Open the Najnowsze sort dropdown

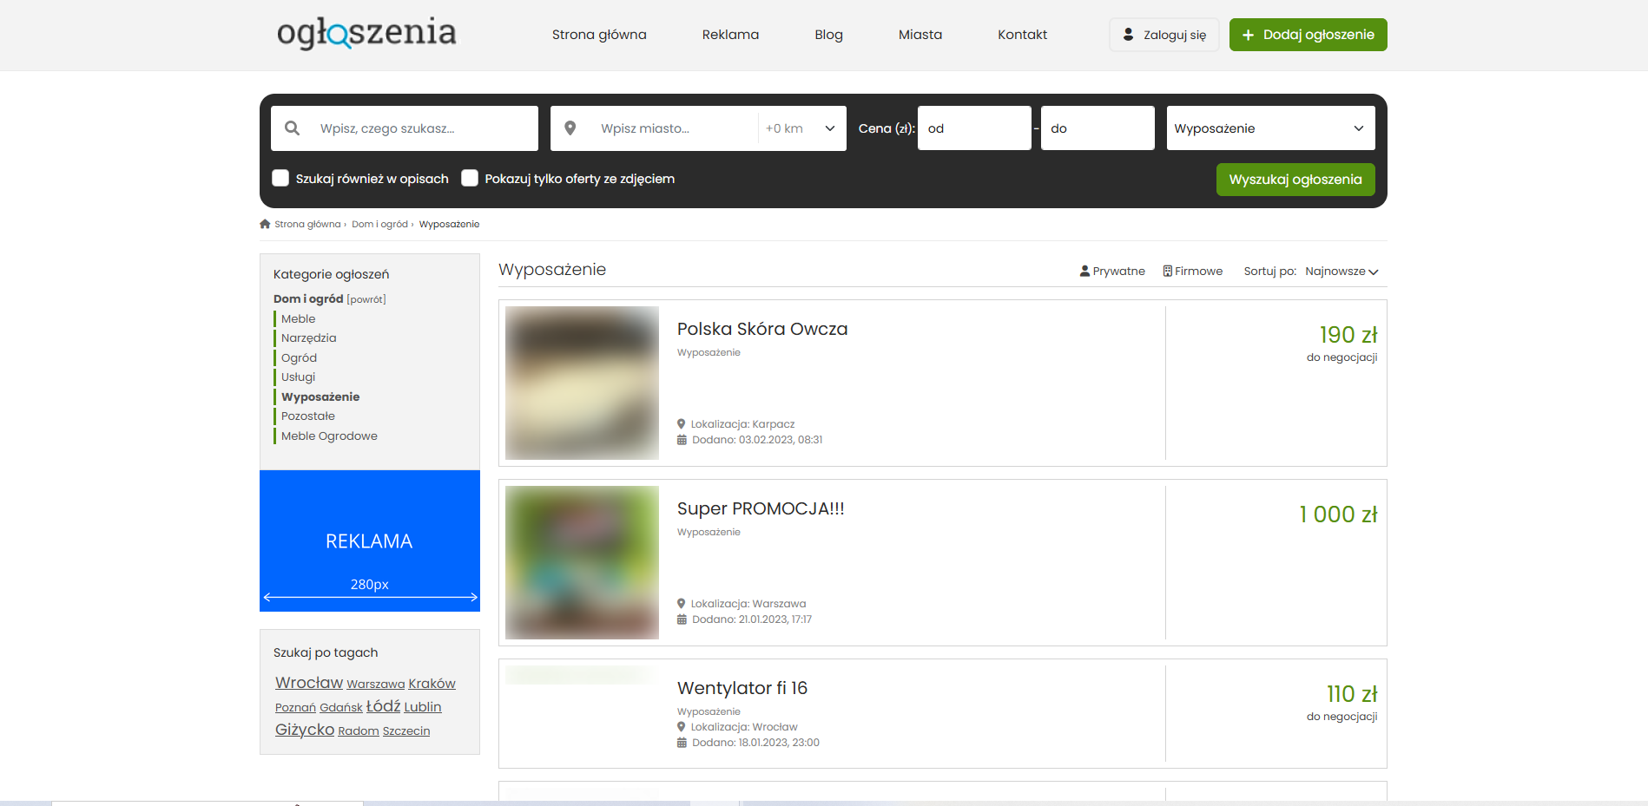point(1341,272)
